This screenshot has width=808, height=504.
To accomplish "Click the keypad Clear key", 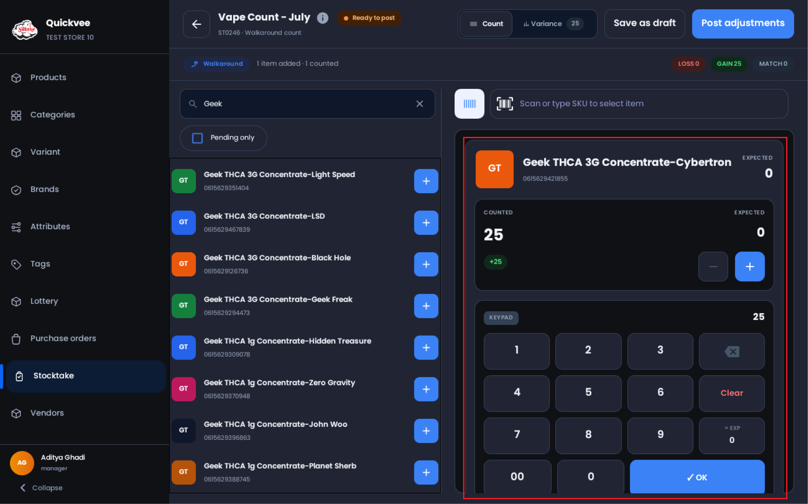I will coord(732,394).
